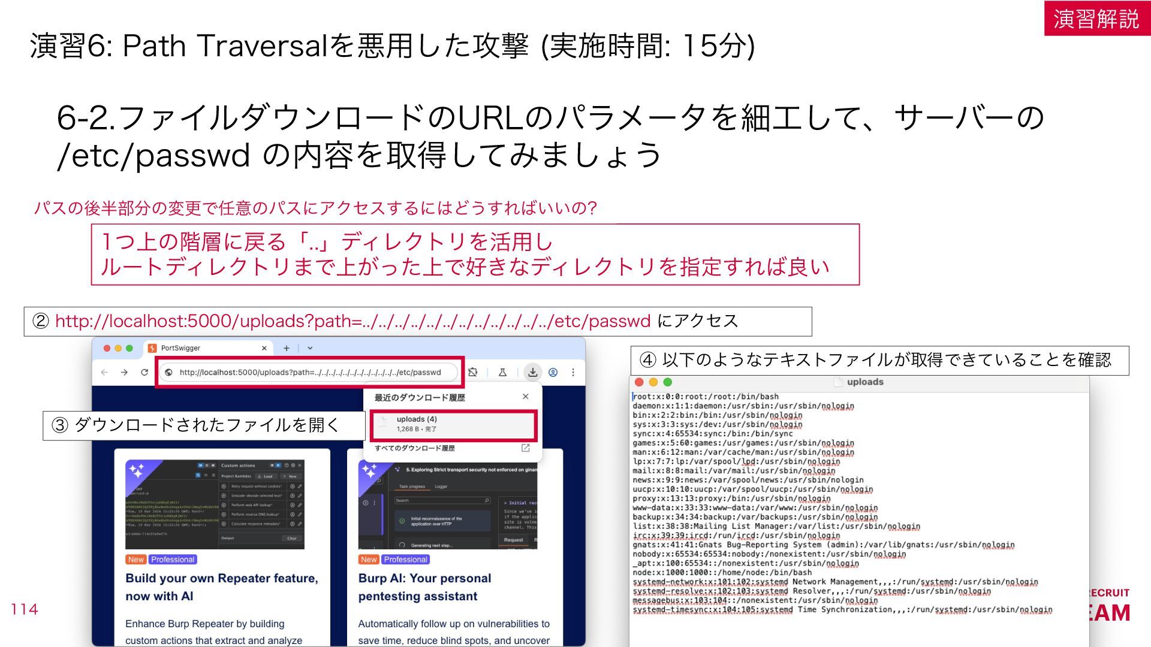Click the www-data:x:33:33 line
The width and height of the screenshot is (1151, 647).
pos(755,507)
